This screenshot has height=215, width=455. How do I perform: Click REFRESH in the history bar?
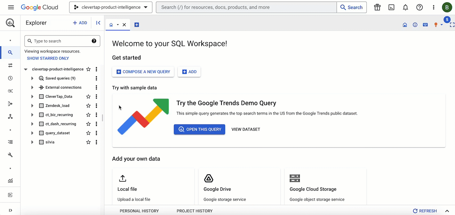click(425, 211)
